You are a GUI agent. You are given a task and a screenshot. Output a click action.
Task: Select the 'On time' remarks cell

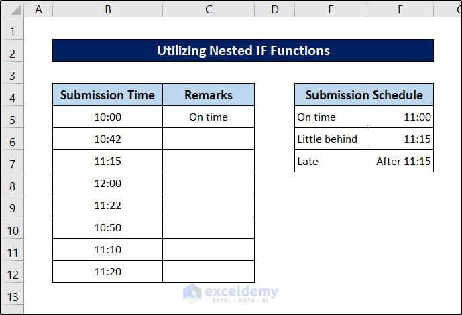tap(209, 117)
